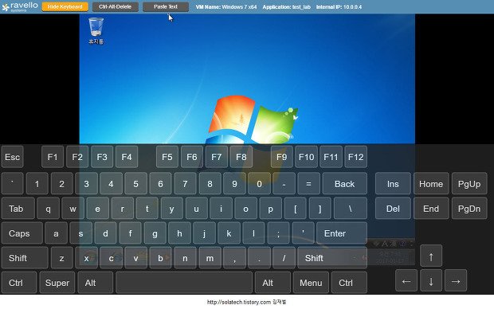Tap the equals key
The width and height of the screenshot is (494, 309).
click(309, 184)
